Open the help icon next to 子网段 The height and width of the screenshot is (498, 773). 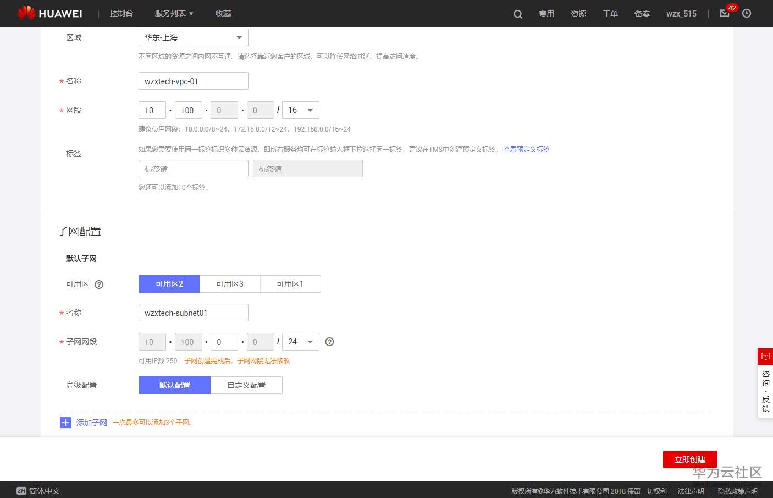coord(329,342)
